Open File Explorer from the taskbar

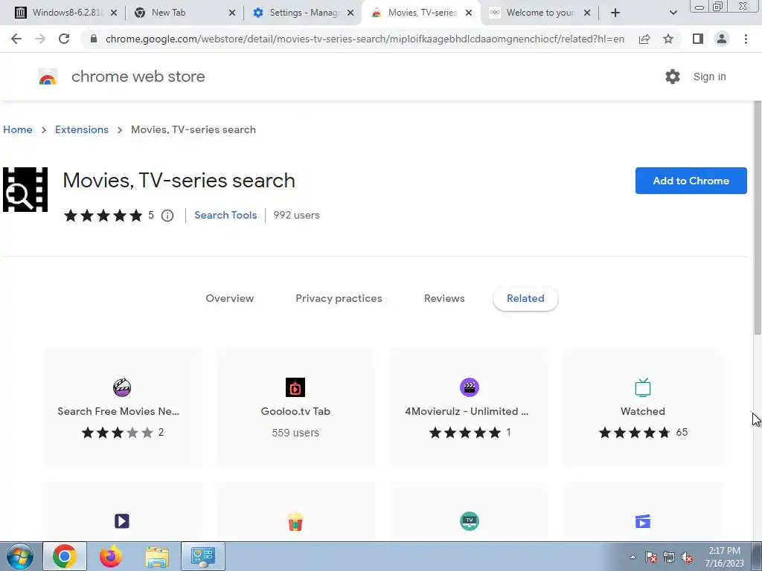pos(158,556)
